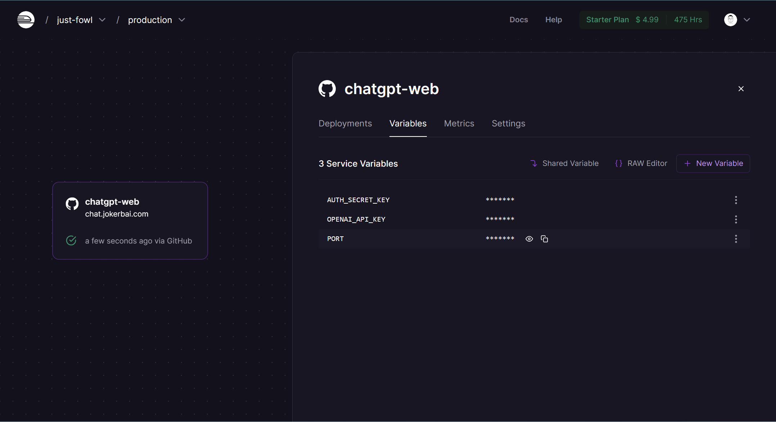776x422 pixels.
Task: Select the chatgpt-web service card title
Action: click(112, 202)
